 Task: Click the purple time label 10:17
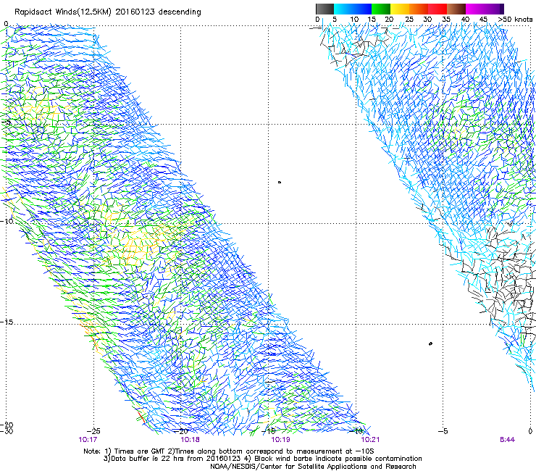click(x=88, y=440)
